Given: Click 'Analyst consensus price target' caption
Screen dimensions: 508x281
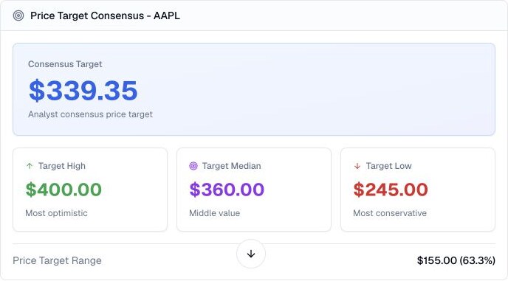Looking at the screenshot, I should pos(90,114).
